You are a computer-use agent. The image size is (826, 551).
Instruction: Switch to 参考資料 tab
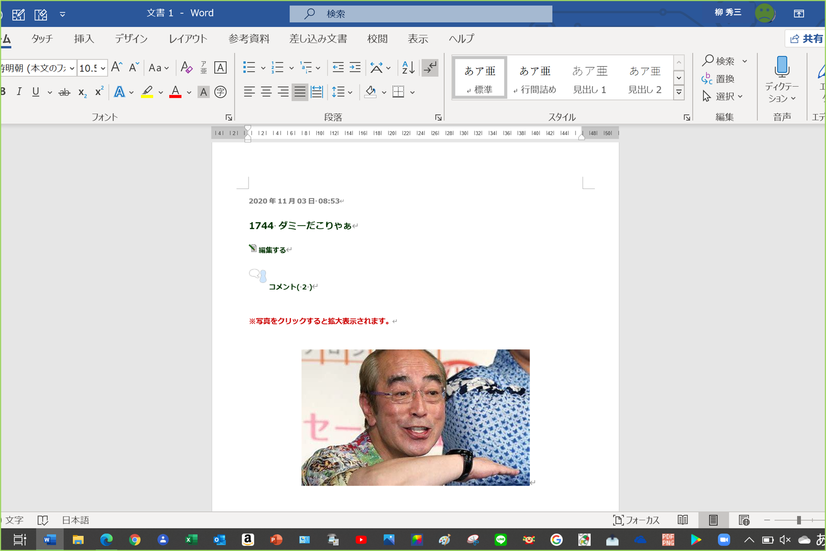click(249, 39)
